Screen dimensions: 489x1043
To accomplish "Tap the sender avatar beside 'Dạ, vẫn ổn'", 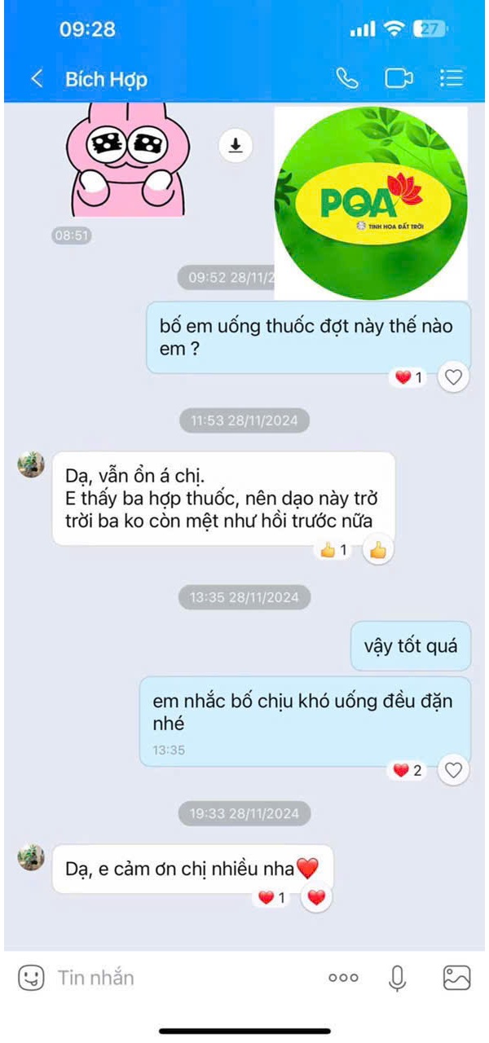I will point(31,464).
